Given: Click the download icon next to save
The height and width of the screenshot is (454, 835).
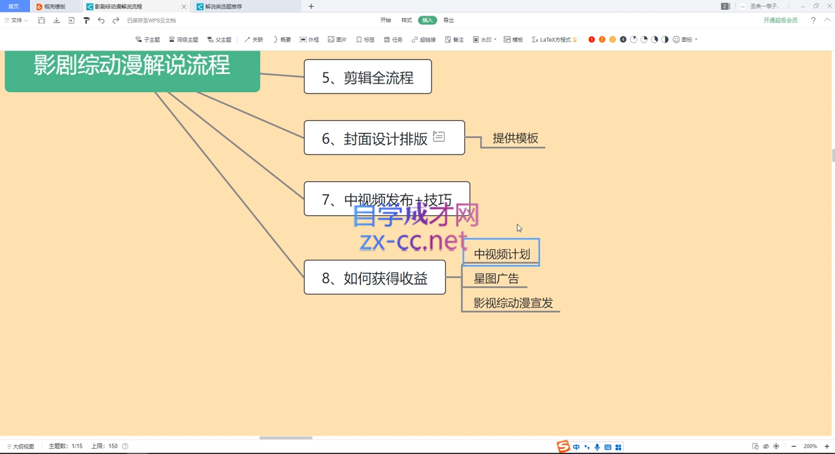Looking at the screenshot, I should (56, 20).
